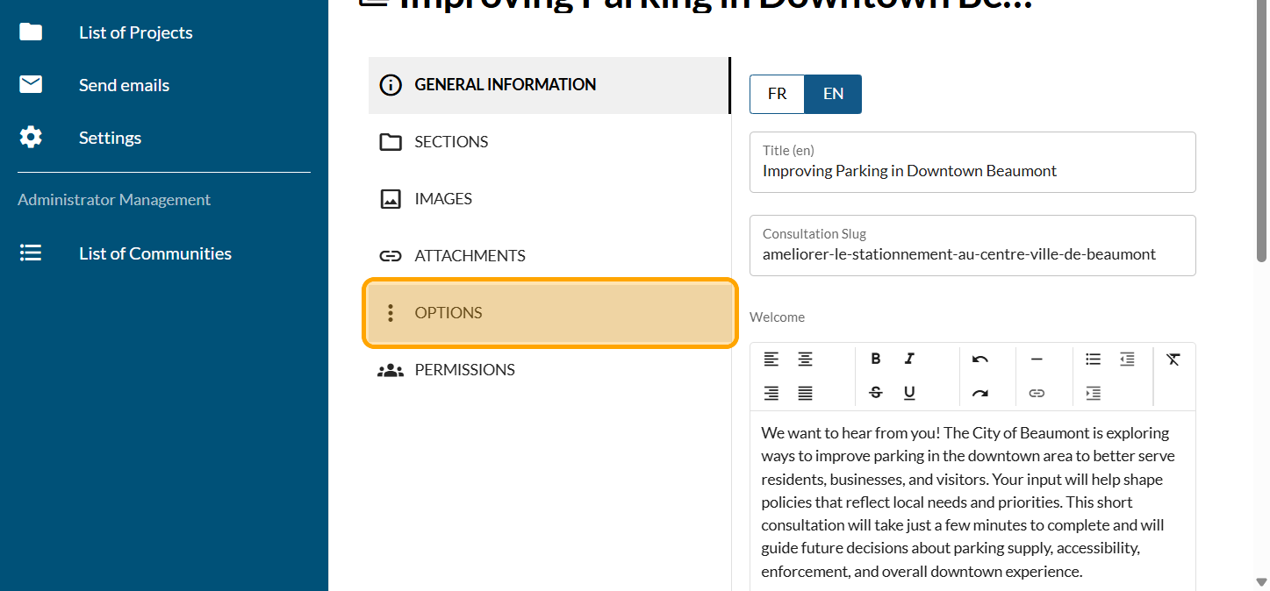Insert a horizontal rule line

(x=1037, y=359)
